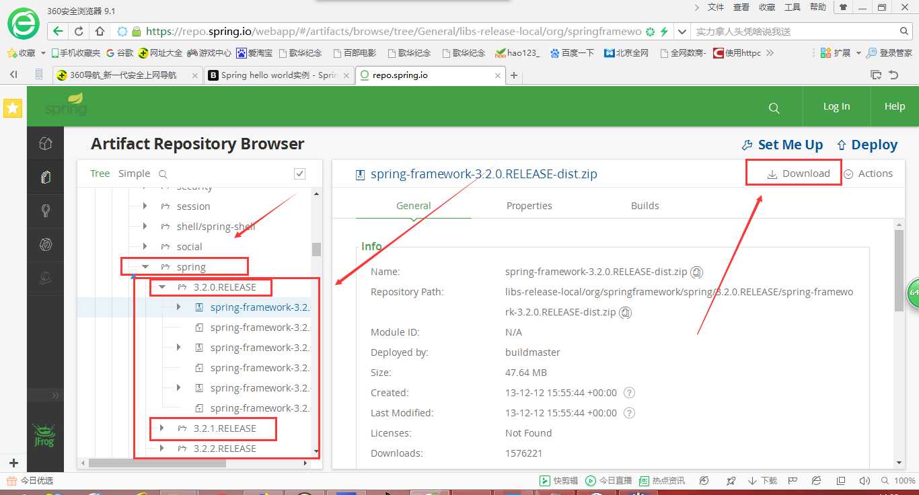Open the 文件 menu
This screenshot has width=919, height=495.
(716, 7)
